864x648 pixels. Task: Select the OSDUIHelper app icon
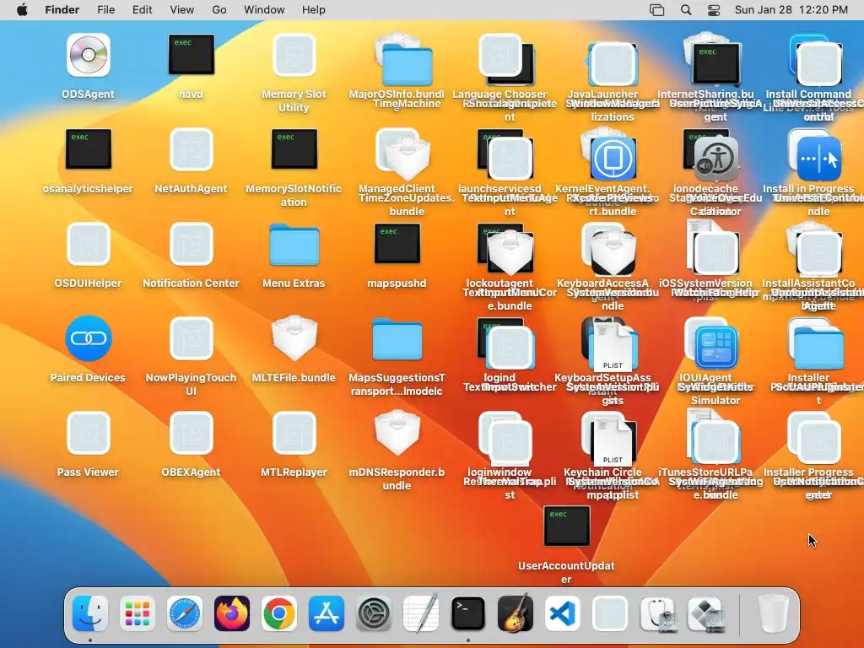pos(88,244)
